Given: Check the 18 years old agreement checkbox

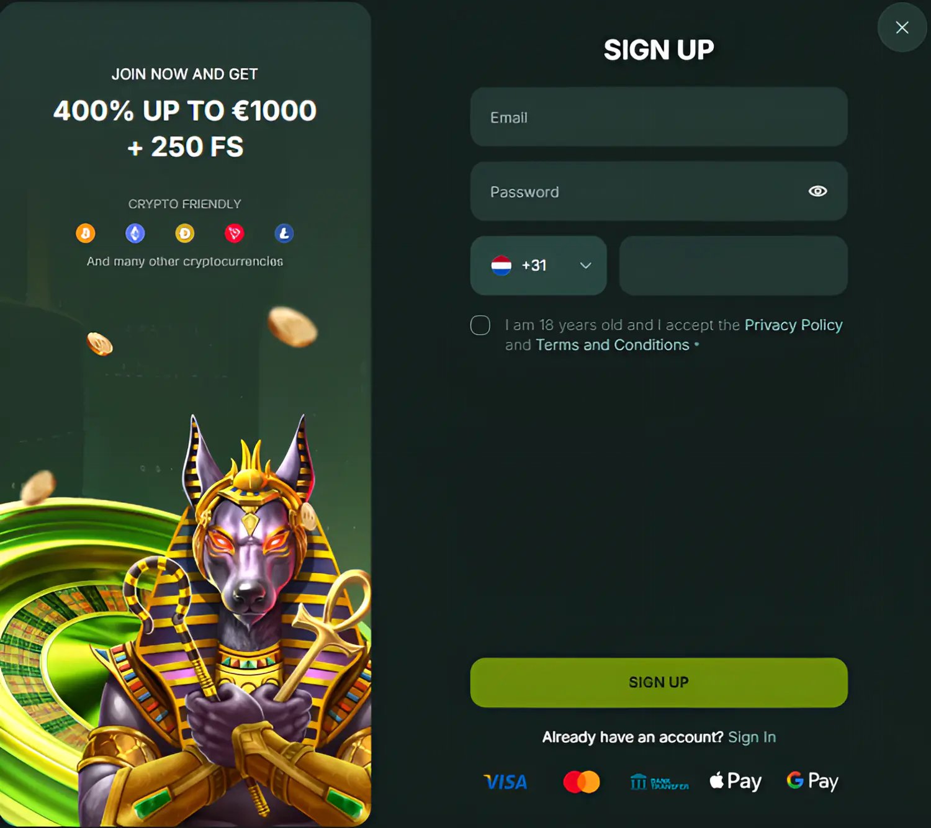Looking at the screenshot, I should pyautogui.click(x=480, y=325).
